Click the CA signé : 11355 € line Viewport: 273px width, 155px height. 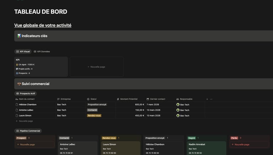point(25,65)
